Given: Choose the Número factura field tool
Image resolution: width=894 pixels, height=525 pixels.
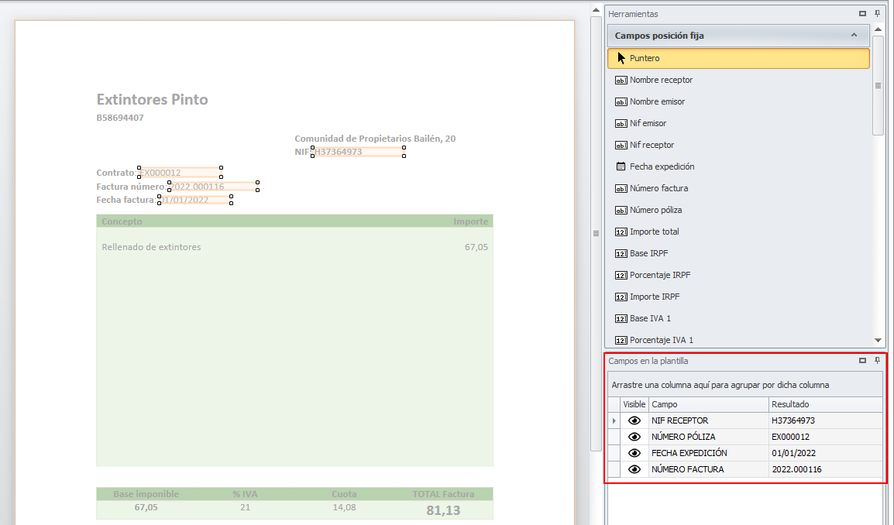Looking at the screenshot, I should tap(658, 188).
